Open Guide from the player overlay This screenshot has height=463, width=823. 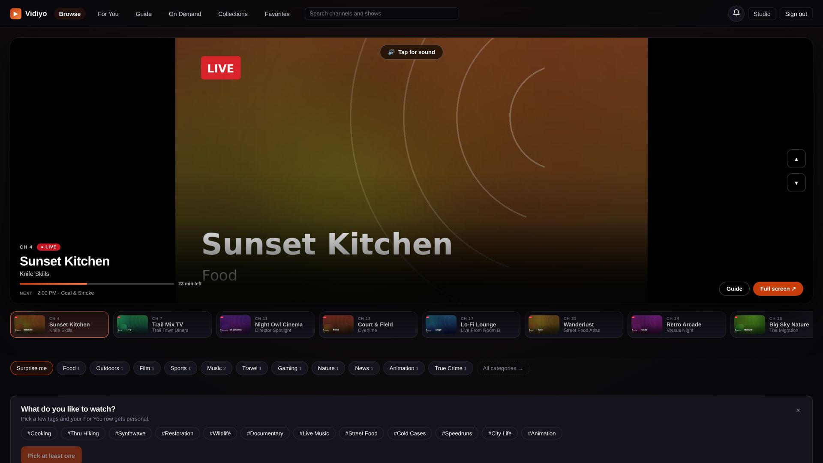[x=734, y=289]
